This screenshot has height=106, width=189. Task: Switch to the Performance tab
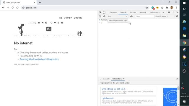pos(154,12)
